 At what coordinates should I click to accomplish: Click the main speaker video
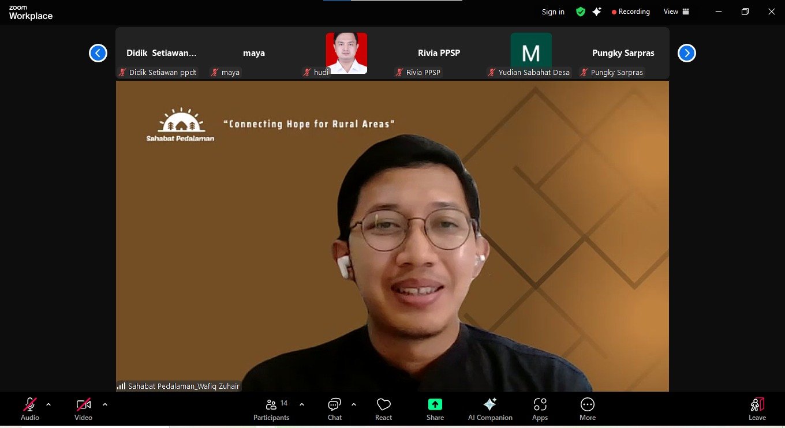392,236
